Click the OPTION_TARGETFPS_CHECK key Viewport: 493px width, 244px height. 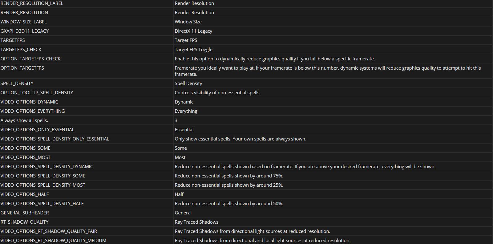(x=30, y=59)
